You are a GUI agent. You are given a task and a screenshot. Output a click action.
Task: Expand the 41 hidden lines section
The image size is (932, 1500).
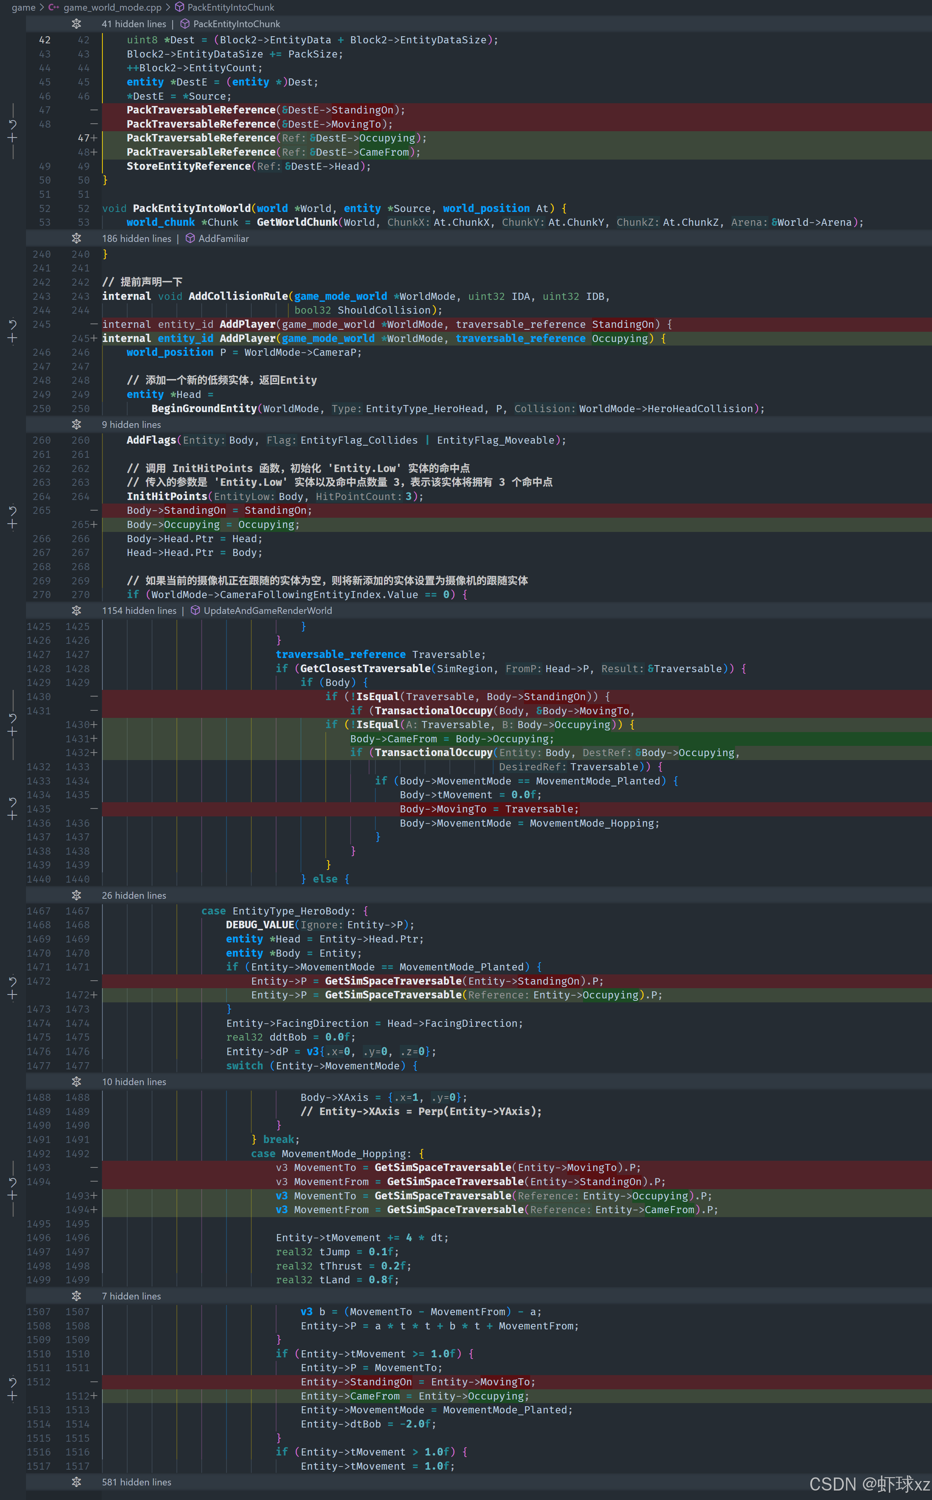pyautogui.click(x=76, y=24)
